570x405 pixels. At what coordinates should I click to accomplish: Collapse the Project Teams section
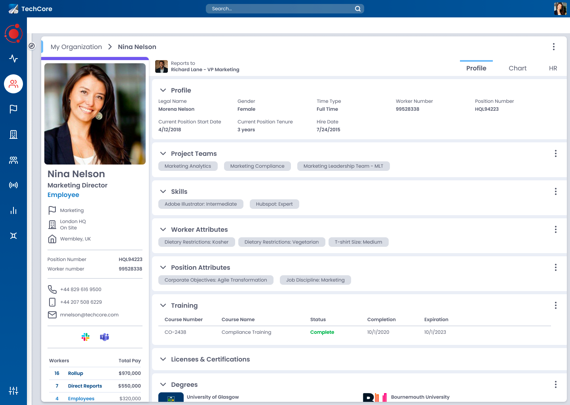coord(163,153)
